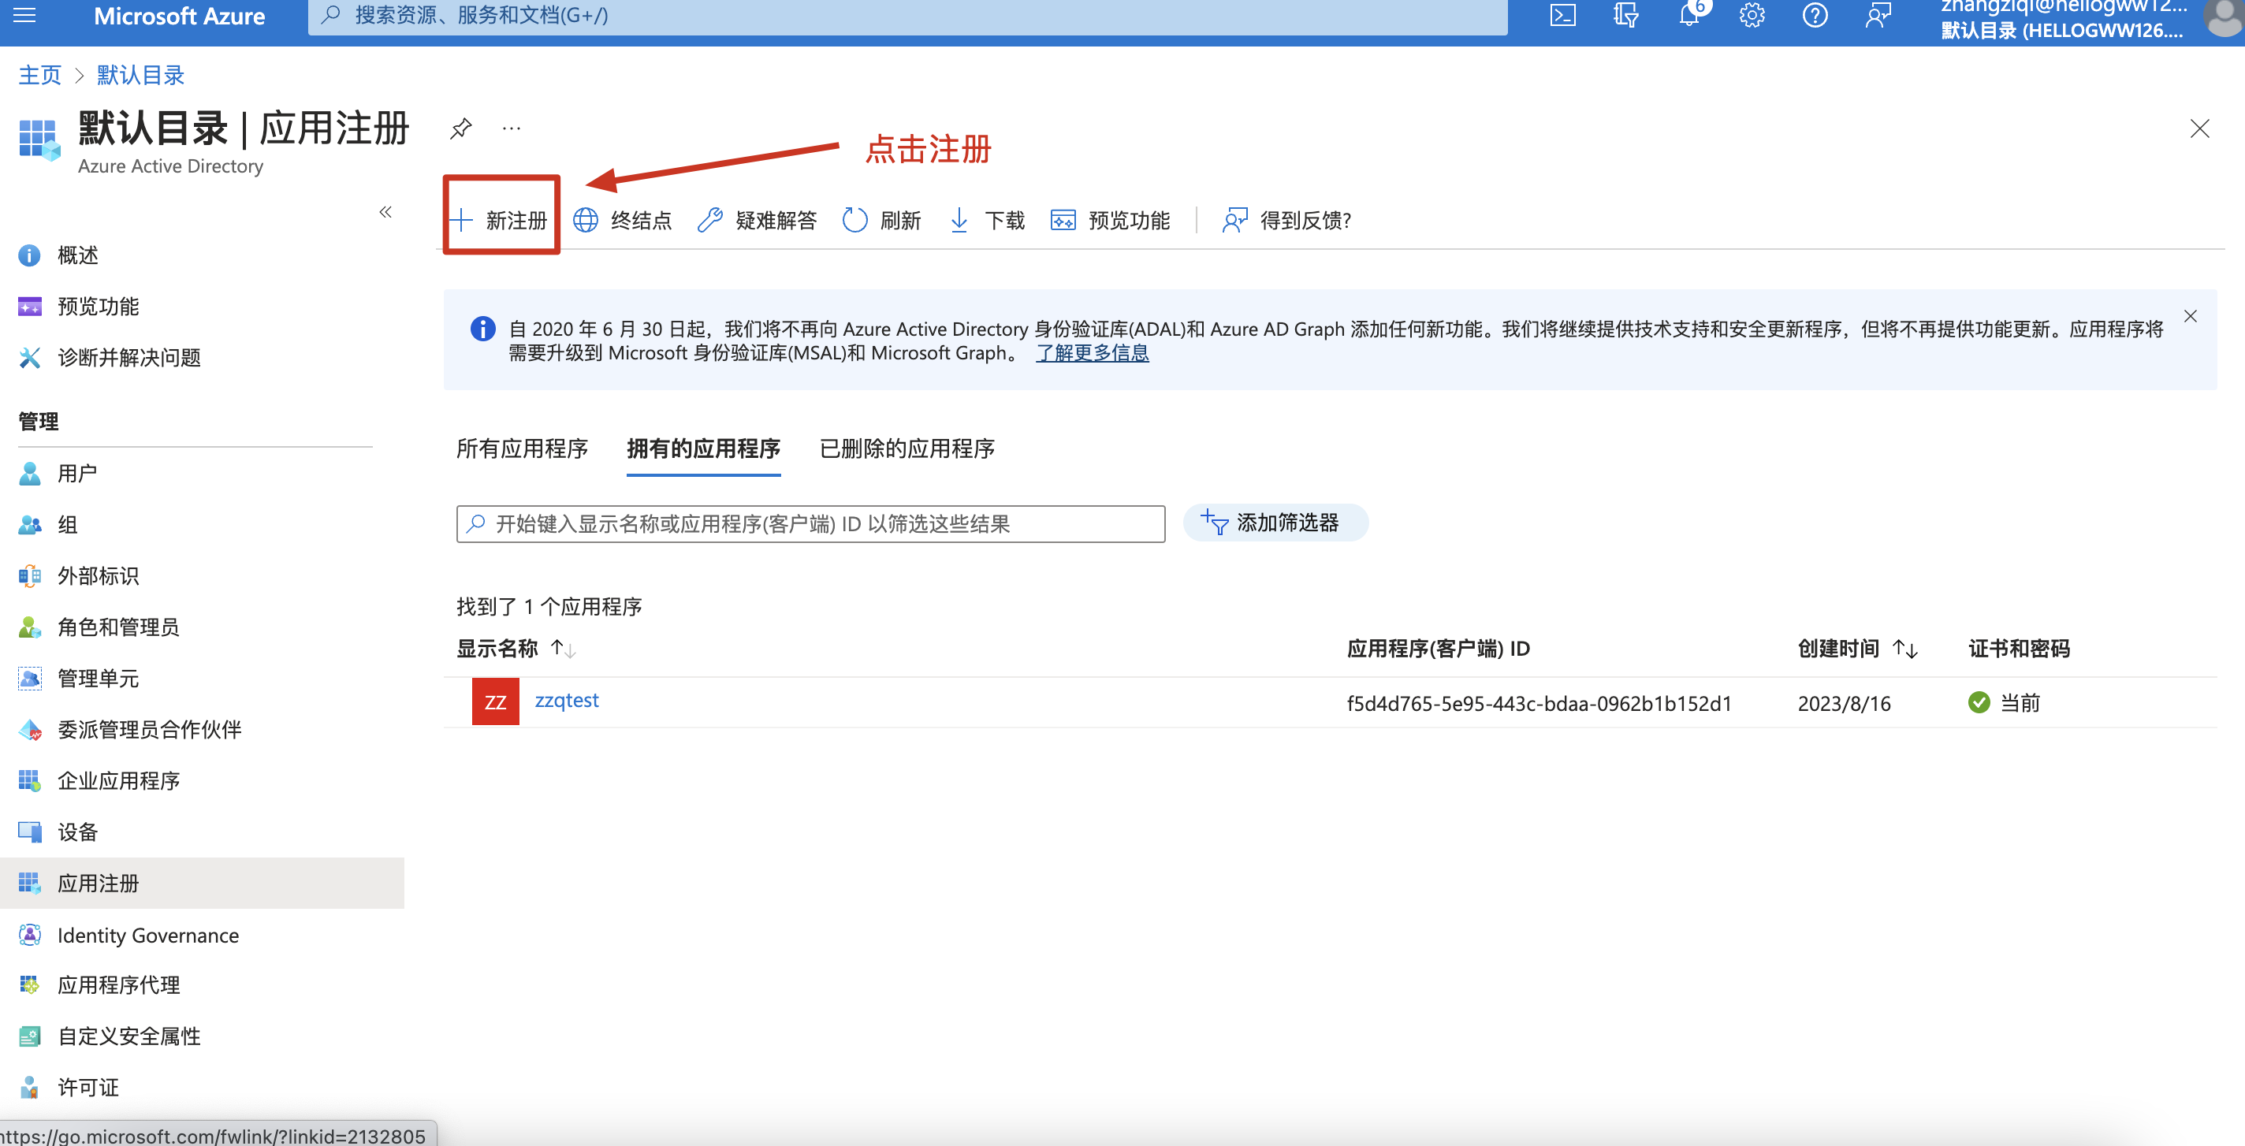Select the application ID f5d4d765-5e95-443c-bdaa-0962b1b152d1
The width and height of the screenshot is (2245, 1146).
[1539, 703]
